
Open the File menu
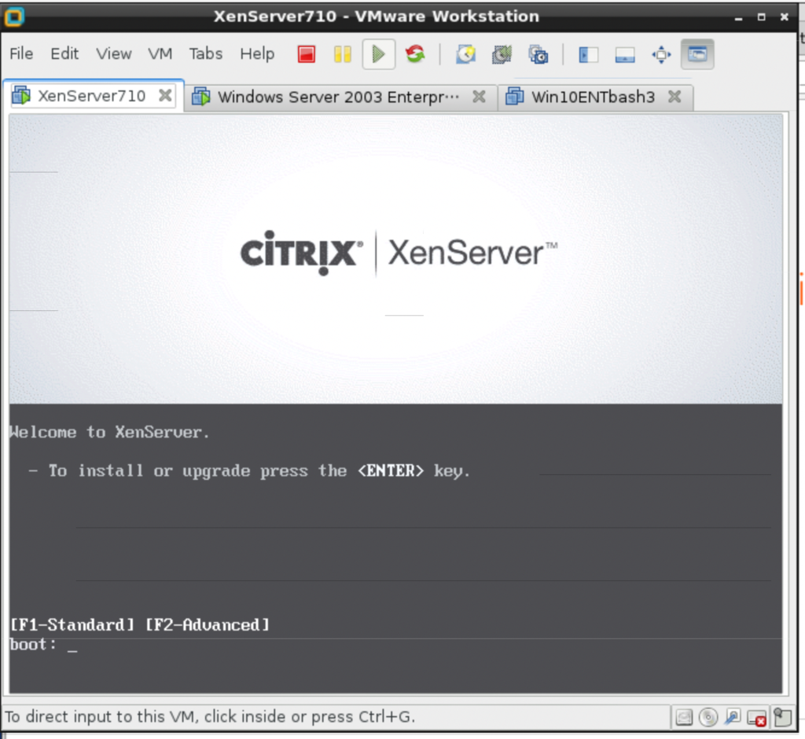point(21,53)
